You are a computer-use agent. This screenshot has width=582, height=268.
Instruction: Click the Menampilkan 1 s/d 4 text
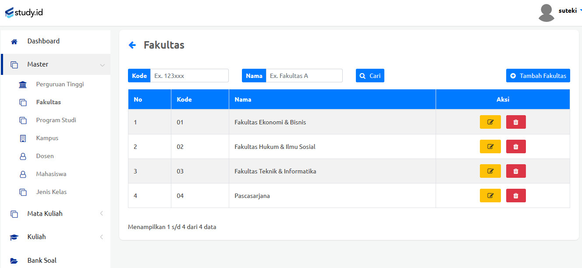tap(172, 227)
